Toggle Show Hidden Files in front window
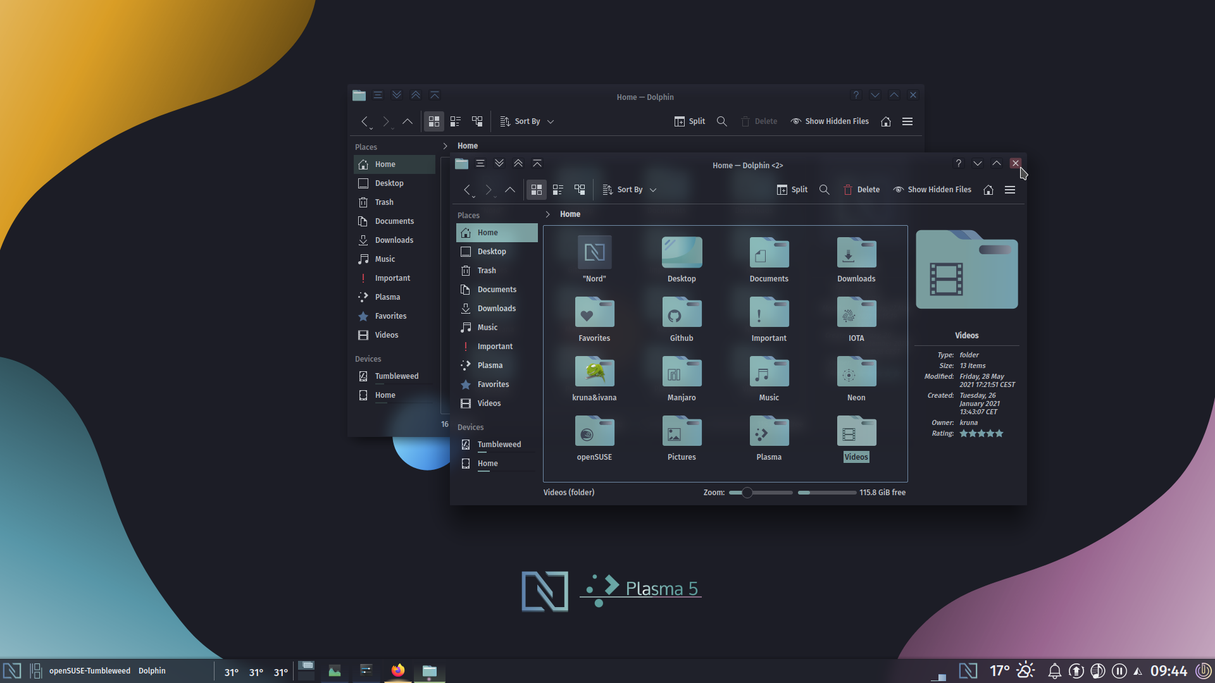Image resolution: width=1215 pixels, height=683 pixels. point(932,190)
